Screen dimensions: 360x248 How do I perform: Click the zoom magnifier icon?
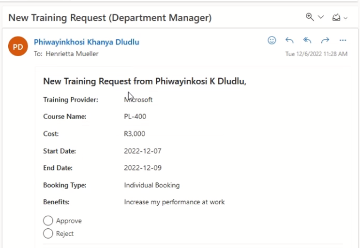[310, 17]
